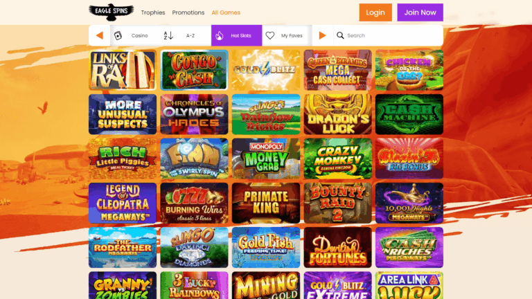Click the purple Join Now button
This screenshot has width=532, height=299.
click(420, 12)
